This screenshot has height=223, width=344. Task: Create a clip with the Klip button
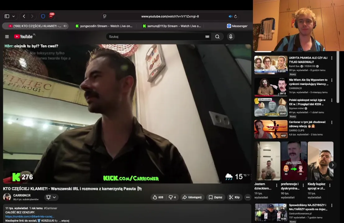(234, 197)
